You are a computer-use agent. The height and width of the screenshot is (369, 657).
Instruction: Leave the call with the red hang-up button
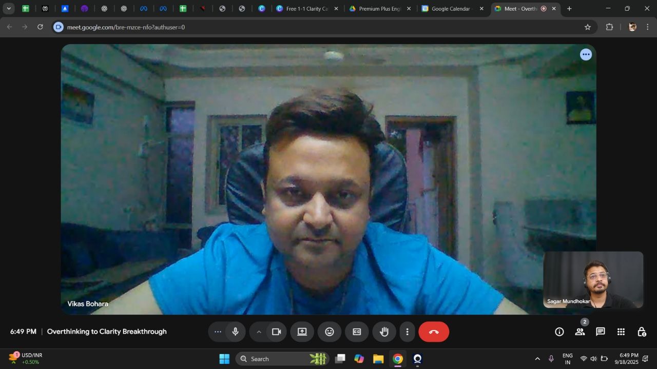tap(434, 332)
